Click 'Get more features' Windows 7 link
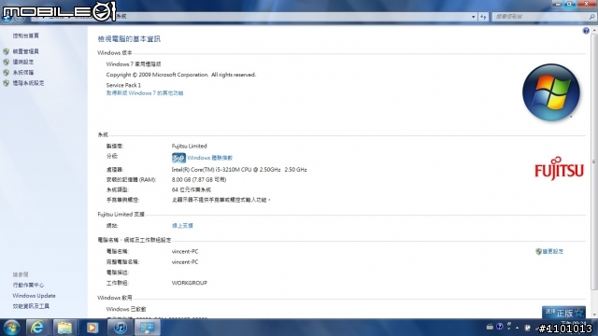 (145, 93)
